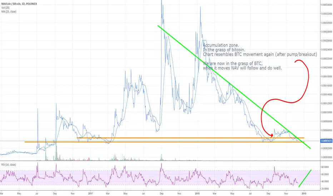This screenshot has width=333, height=196.
Task: Select the 'when it moves NAV will follow' line
Action: click(x=242, y=68)
